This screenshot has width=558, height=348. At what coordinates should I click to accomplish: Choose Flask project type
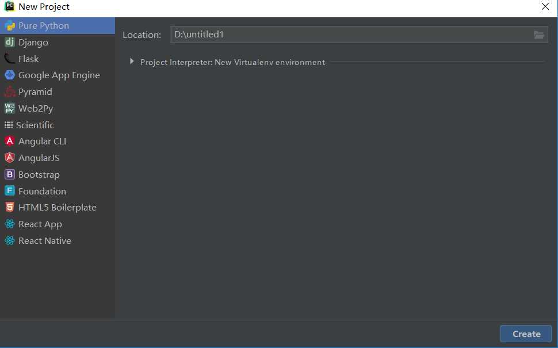(x=58, y=59)
